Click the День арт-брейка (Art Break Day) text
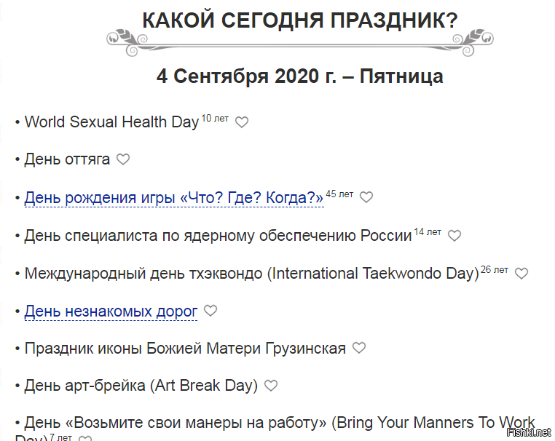This screenshot has width=555, height=441. [141, 386]
